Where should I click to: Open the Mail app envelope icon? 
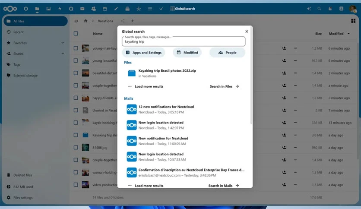pos(82,9)
